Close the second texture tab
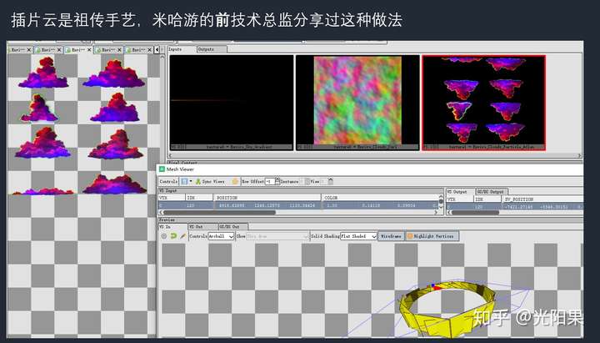Screen dimensions: 600x343 (59, 50)
